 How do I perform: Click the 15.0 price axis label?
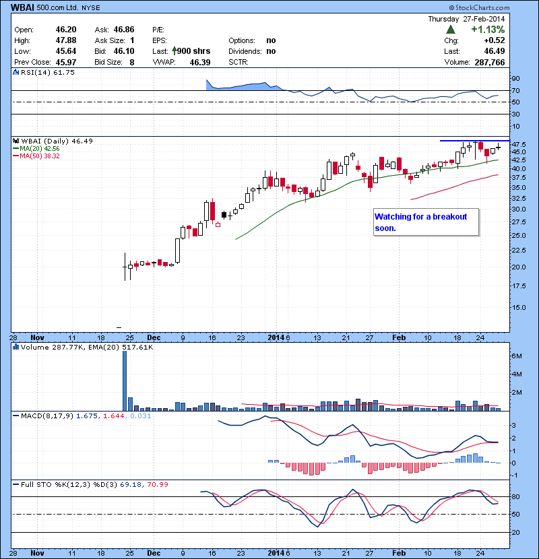click(x=518, y=307)
